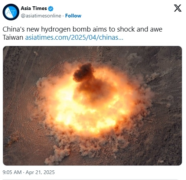Click the word Taiwan in the tweet
This screenshot has height=180, width=186.
click(13, 37)
